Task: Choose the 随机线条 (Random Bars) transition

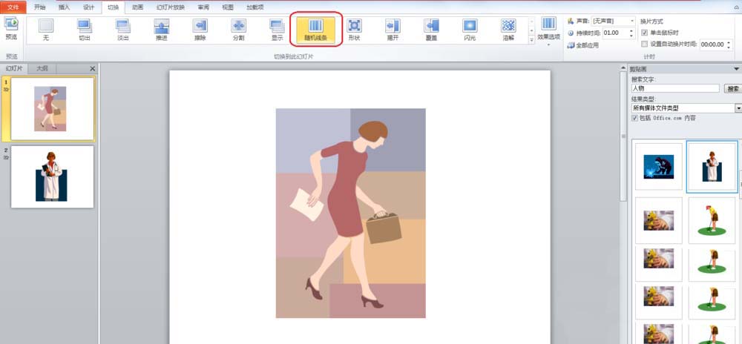Action: pyautogui.click(x=315, y=30)
